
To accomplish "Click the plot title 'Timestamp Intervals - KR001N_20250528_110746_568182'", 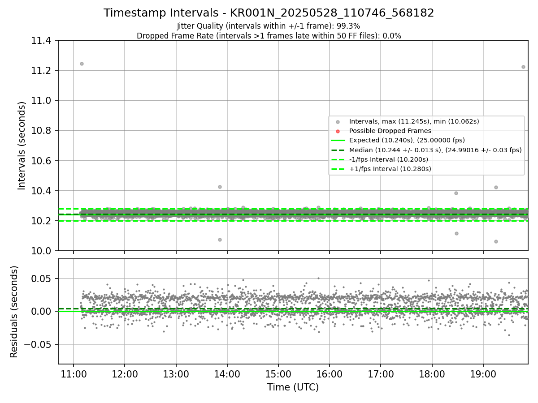I will pyautogui.click(x=269, y=13).
